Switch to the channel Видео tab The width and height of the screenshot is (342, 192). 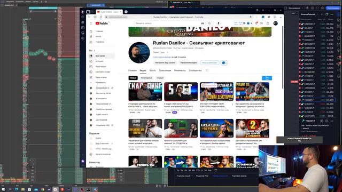coord(143,70)
